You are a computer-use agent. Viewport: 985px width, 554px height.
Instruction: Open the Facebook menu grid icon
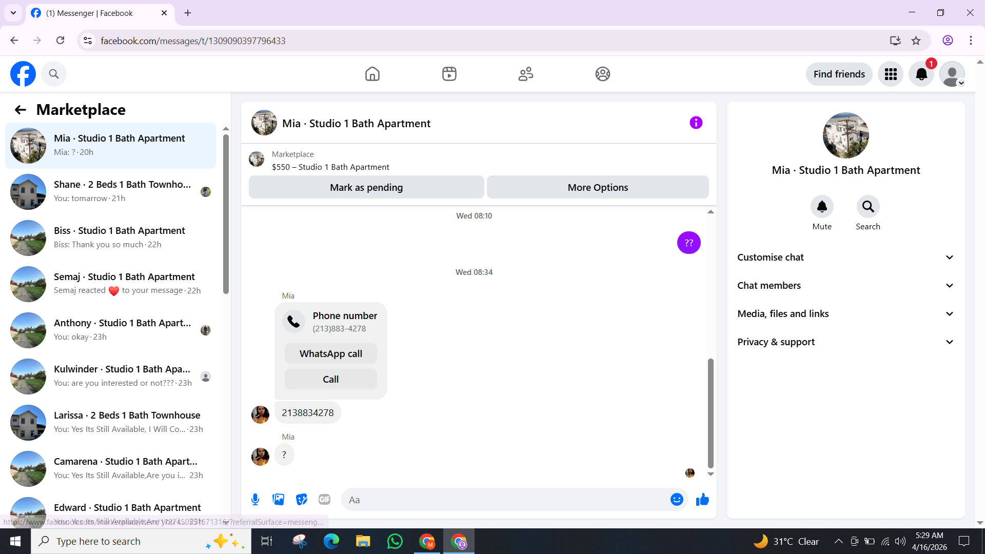(891, 74)
